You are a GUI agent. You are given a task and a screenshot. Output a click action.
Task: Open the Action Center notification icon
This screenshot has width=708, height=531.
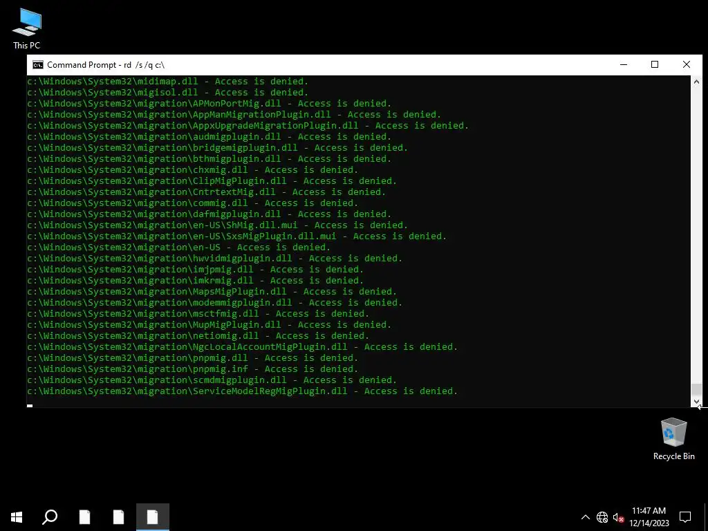685,517
